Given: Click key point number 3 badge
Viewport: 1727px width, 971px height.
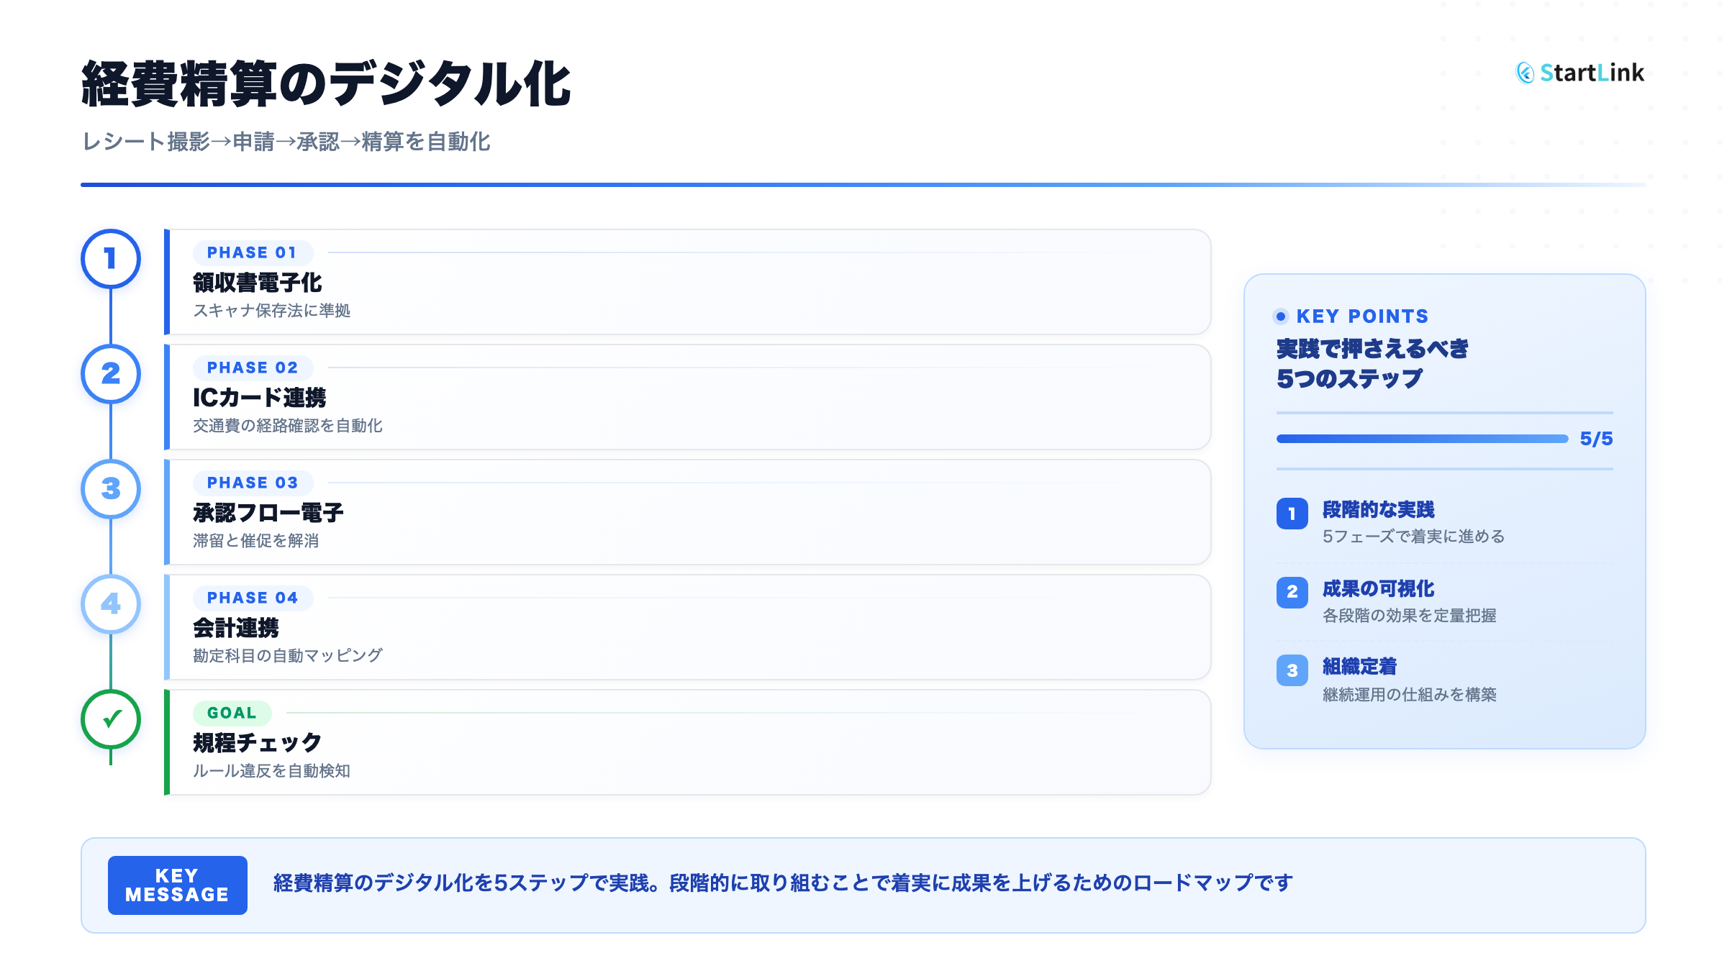Looking at the screenshot, I should (1292, 670).
